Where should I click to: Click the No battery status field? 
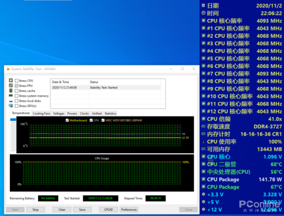(x=48, y=198)
